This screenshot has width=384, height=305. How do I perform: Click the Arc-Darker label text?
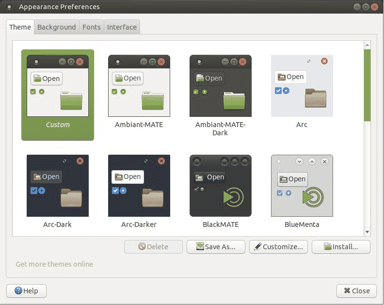point(139,225)
